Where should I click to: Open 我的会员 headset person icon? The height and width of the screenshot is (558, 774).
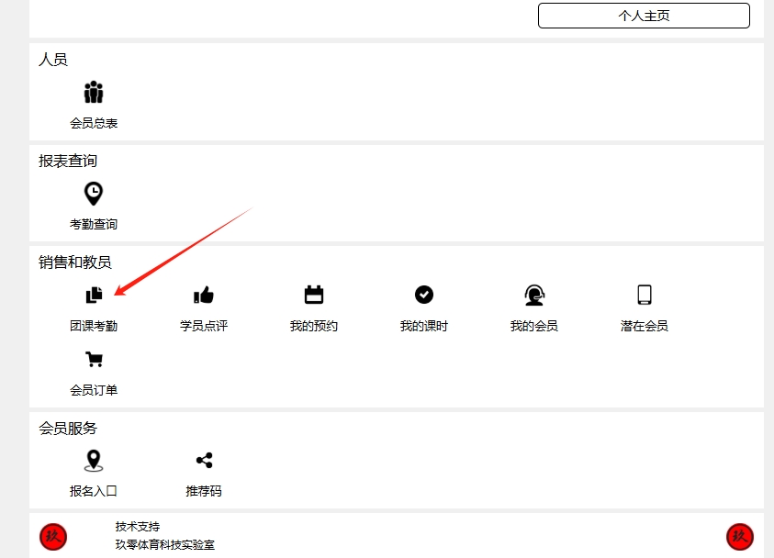(534, 295)
